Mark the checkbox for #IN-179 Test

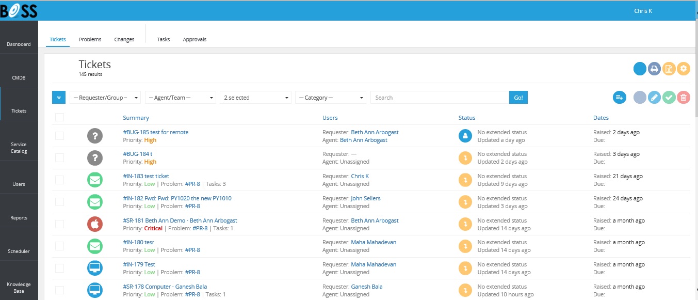(59, 268)
